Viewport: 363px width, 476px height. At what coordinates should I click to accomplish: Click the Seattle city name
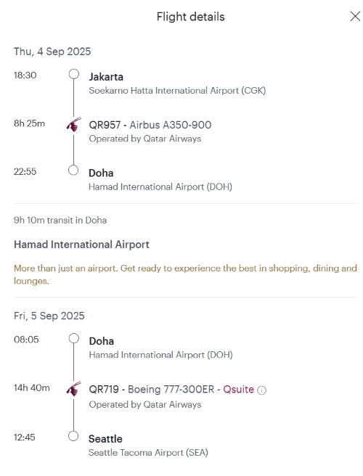[x=105, y=439]
